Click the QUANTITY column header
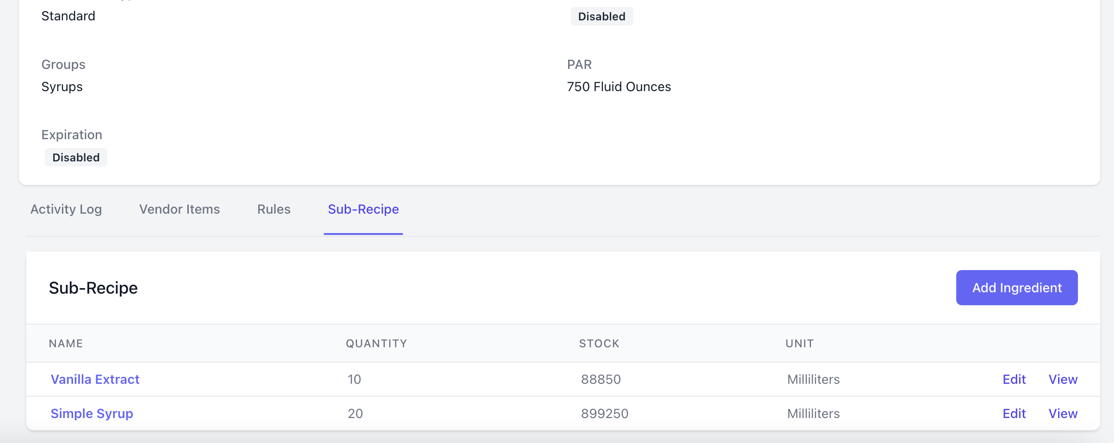Screen dimensions: 1114x443 coord(377,344)
